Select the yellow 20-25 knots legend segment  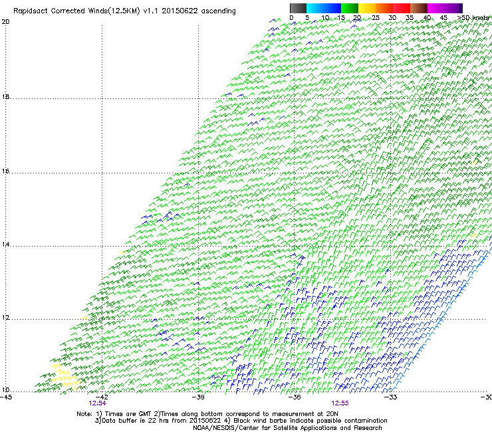[x=367, y=8]
